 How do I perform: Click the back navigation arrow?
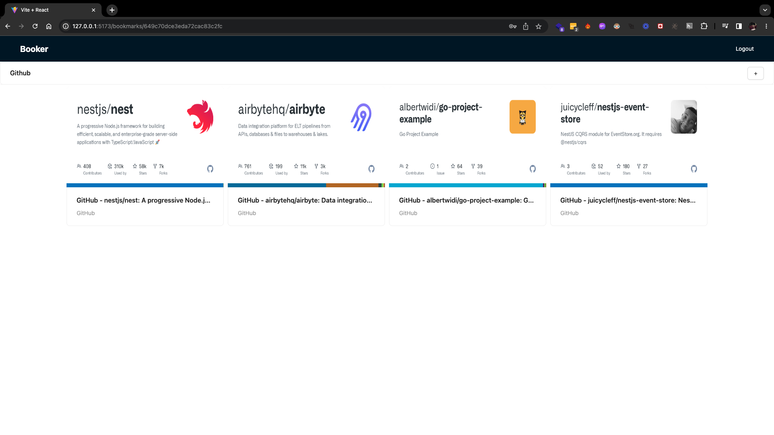click(x=8, y=26)
